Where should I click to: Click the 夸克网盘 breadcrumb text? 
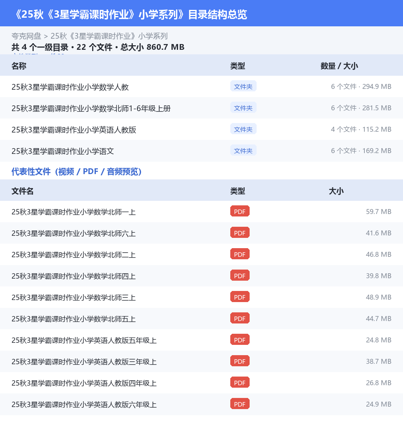(26, 36)
